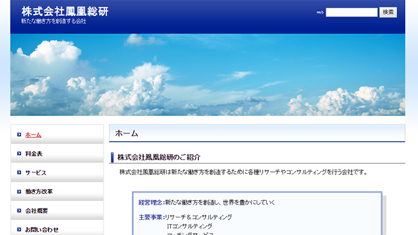Click the tagline 新たな働き方を創造する会社
Screen dimensions: 418x235
tap(54, 21)
